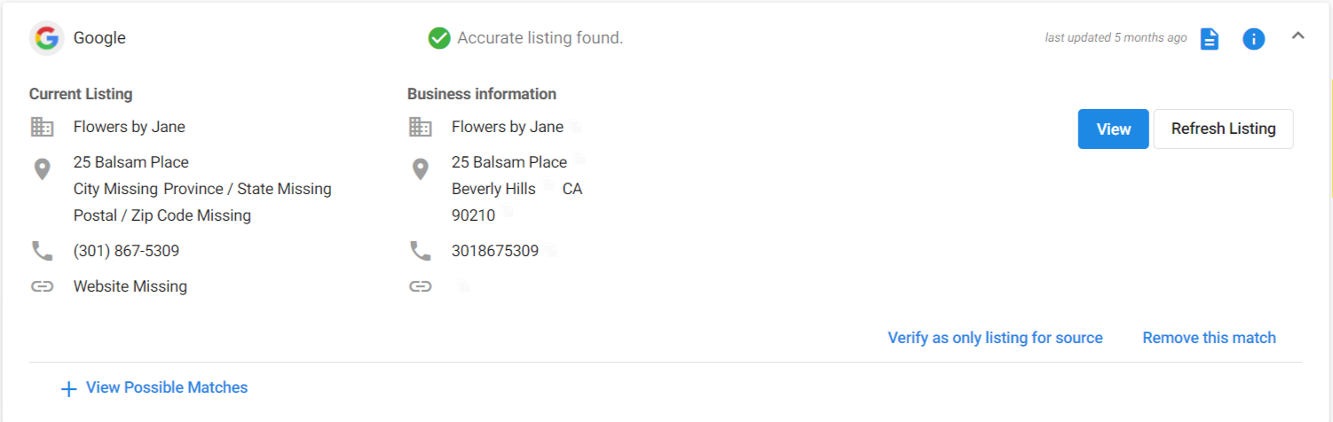The image size is (1333, 422).
Task: Open the blue document notes icon
Action: [x=1210, y=39]
